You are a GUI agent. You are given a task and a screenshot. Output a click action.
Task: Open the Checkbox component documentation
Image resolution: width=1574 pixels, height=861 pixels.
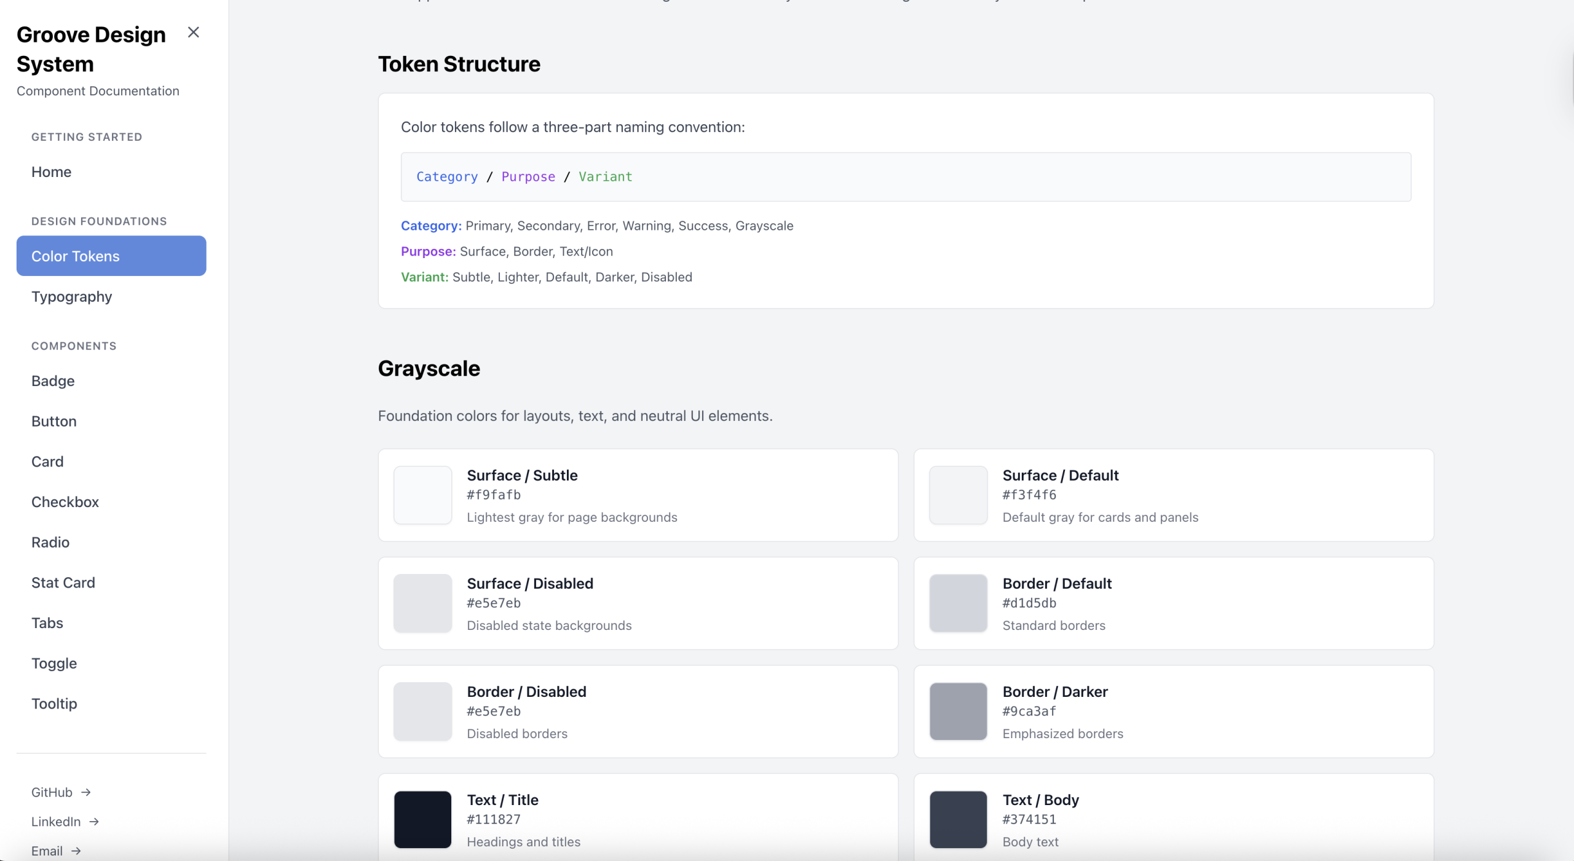click(x=65, y=502)
